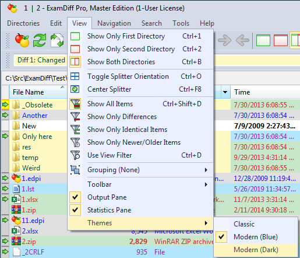The image size is (300, 258).
Task: Select the checked Modern (Blue) theme
Action: pyautogui.click(x=256, y=237)
